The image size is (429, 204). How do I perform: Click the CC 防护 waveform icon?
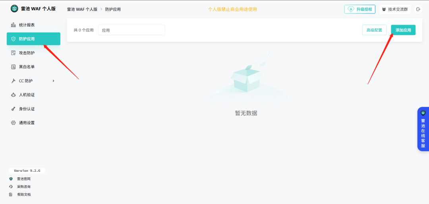tap(13, 81)
